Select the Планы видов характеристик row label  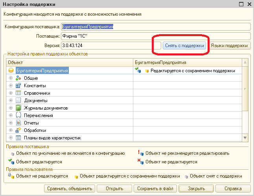point(52,138)
